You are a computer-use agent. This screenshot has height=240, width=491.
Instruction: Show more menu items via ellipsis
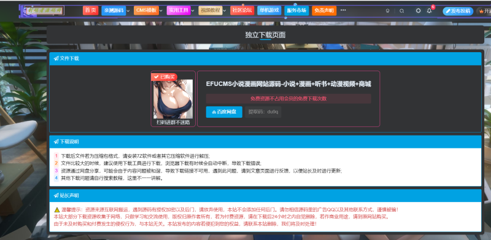click(343, 10)
